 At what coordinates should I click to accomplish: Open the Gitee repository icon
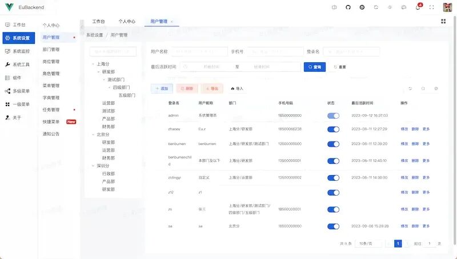(362, 7)
